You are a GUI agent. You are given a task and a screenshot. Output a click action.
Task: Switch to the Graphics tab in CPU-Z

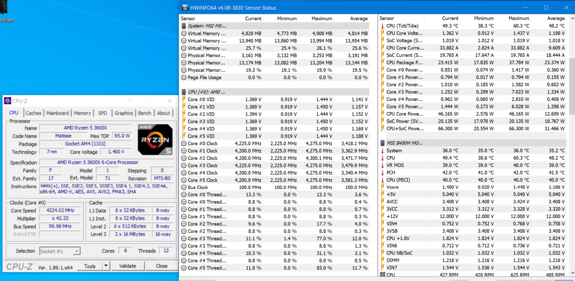[x=124, y=113]
